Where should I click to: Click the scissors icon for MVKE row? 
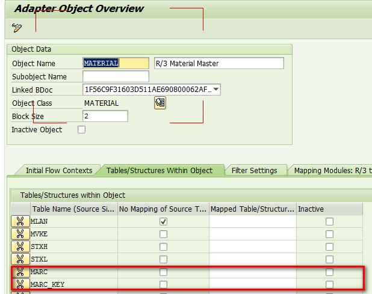coord(20,234)
